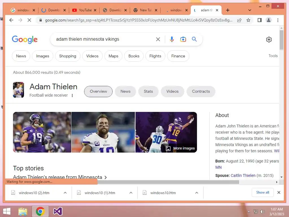Open network icon in system tray
289x217 pixels.
[x=256, y=212]
